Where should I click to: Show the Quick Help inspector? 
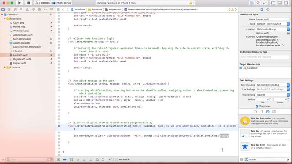point(268,10)
